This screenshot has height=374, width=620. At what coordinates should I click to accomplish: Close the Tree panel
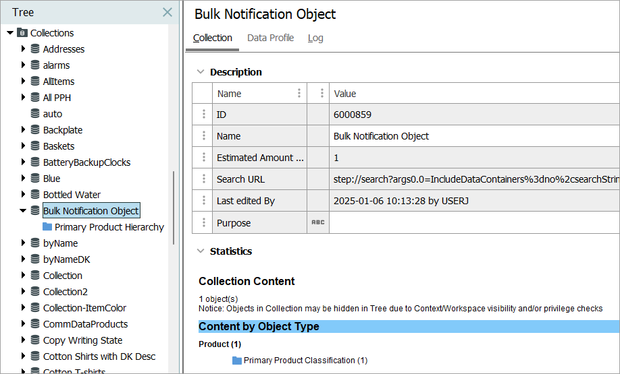click(167, 12)
